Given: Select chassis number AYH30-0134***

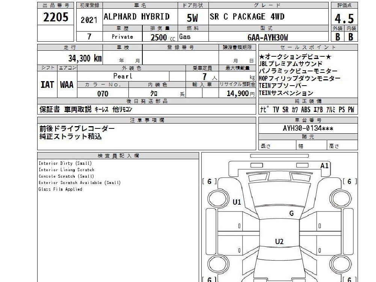Looking at the screenshot, I should [308, 128].
